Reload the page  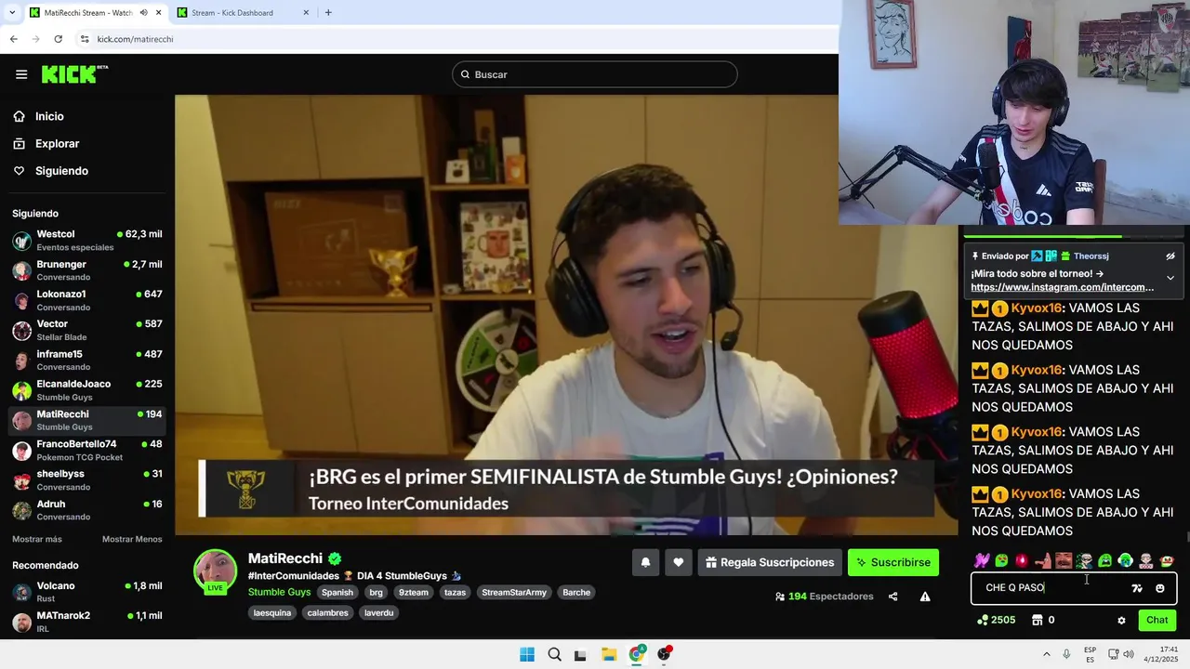click(58, 39)
